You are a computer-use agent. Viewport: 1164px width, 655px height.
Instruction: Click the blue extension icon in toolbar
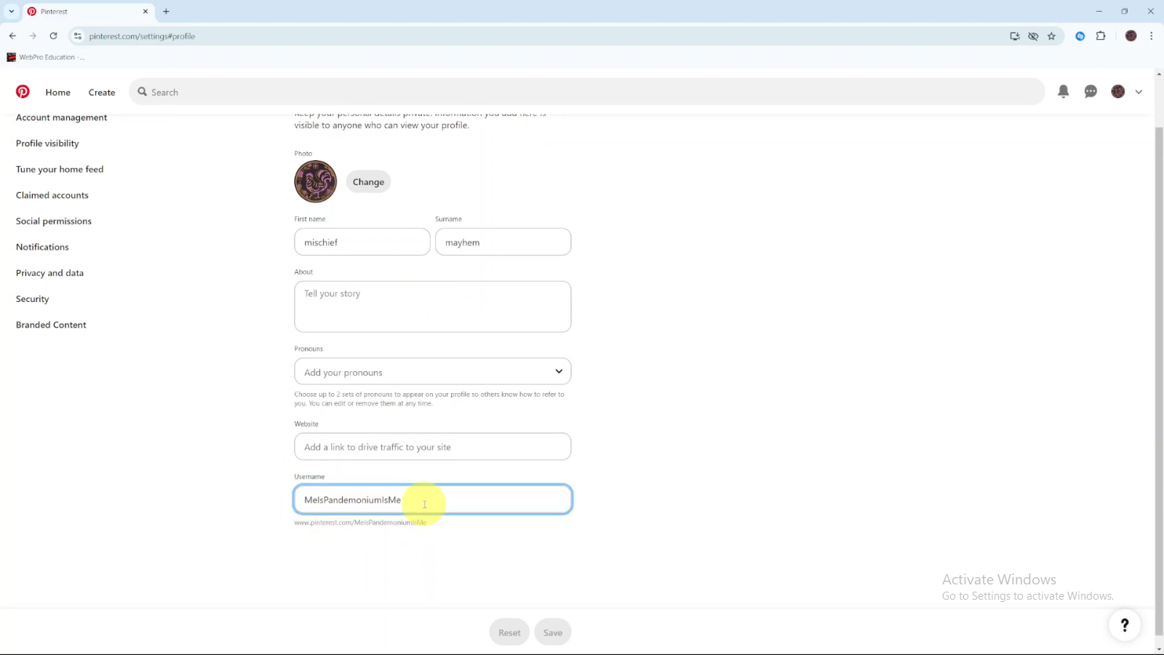tap(1080, 36)
